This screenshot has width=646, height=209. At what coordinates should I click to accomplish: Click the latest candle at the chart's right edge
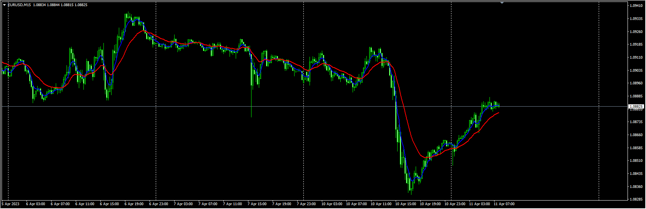click(x=499, y=106)
